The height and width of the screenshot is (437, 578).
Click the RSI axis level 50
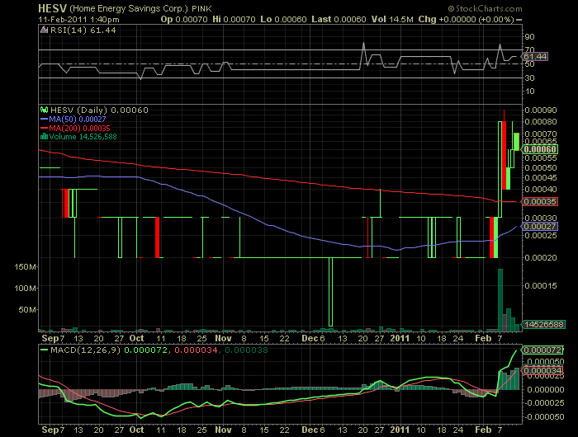pyautogui.click(x=530, y=63)
